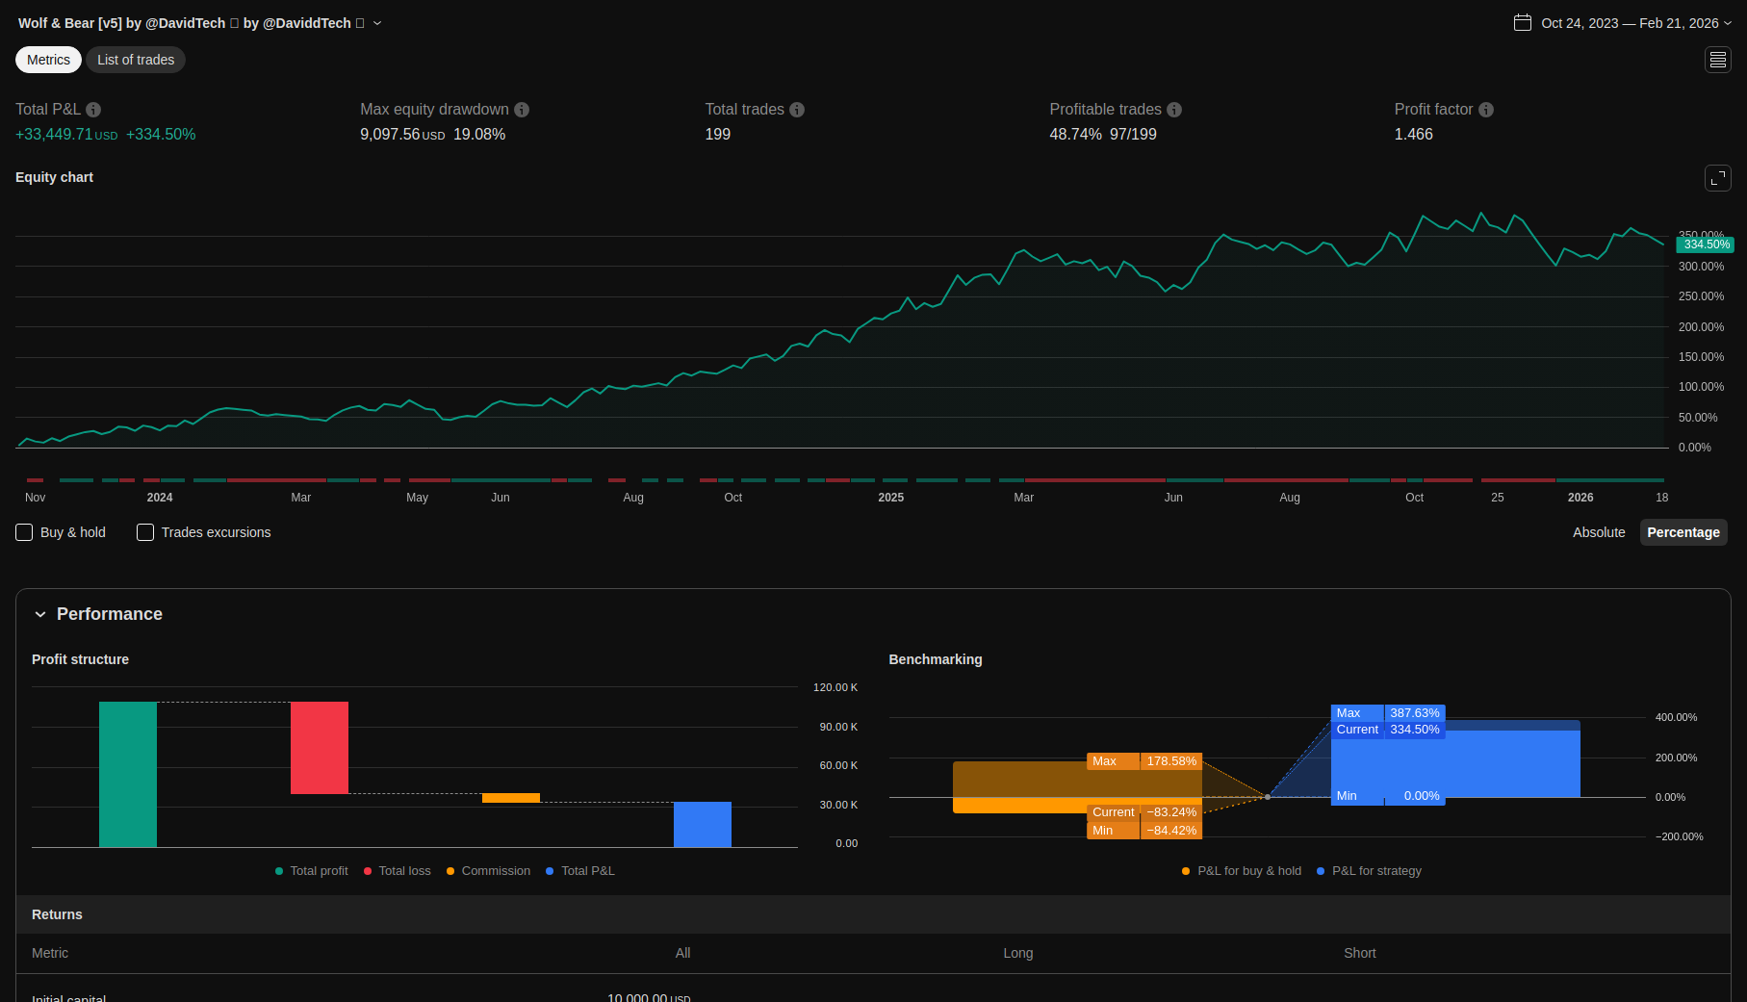The height and width of the screenshot is (1002, 1747).
Task: Switch to the List of trades tab
Action: [136, 60]
